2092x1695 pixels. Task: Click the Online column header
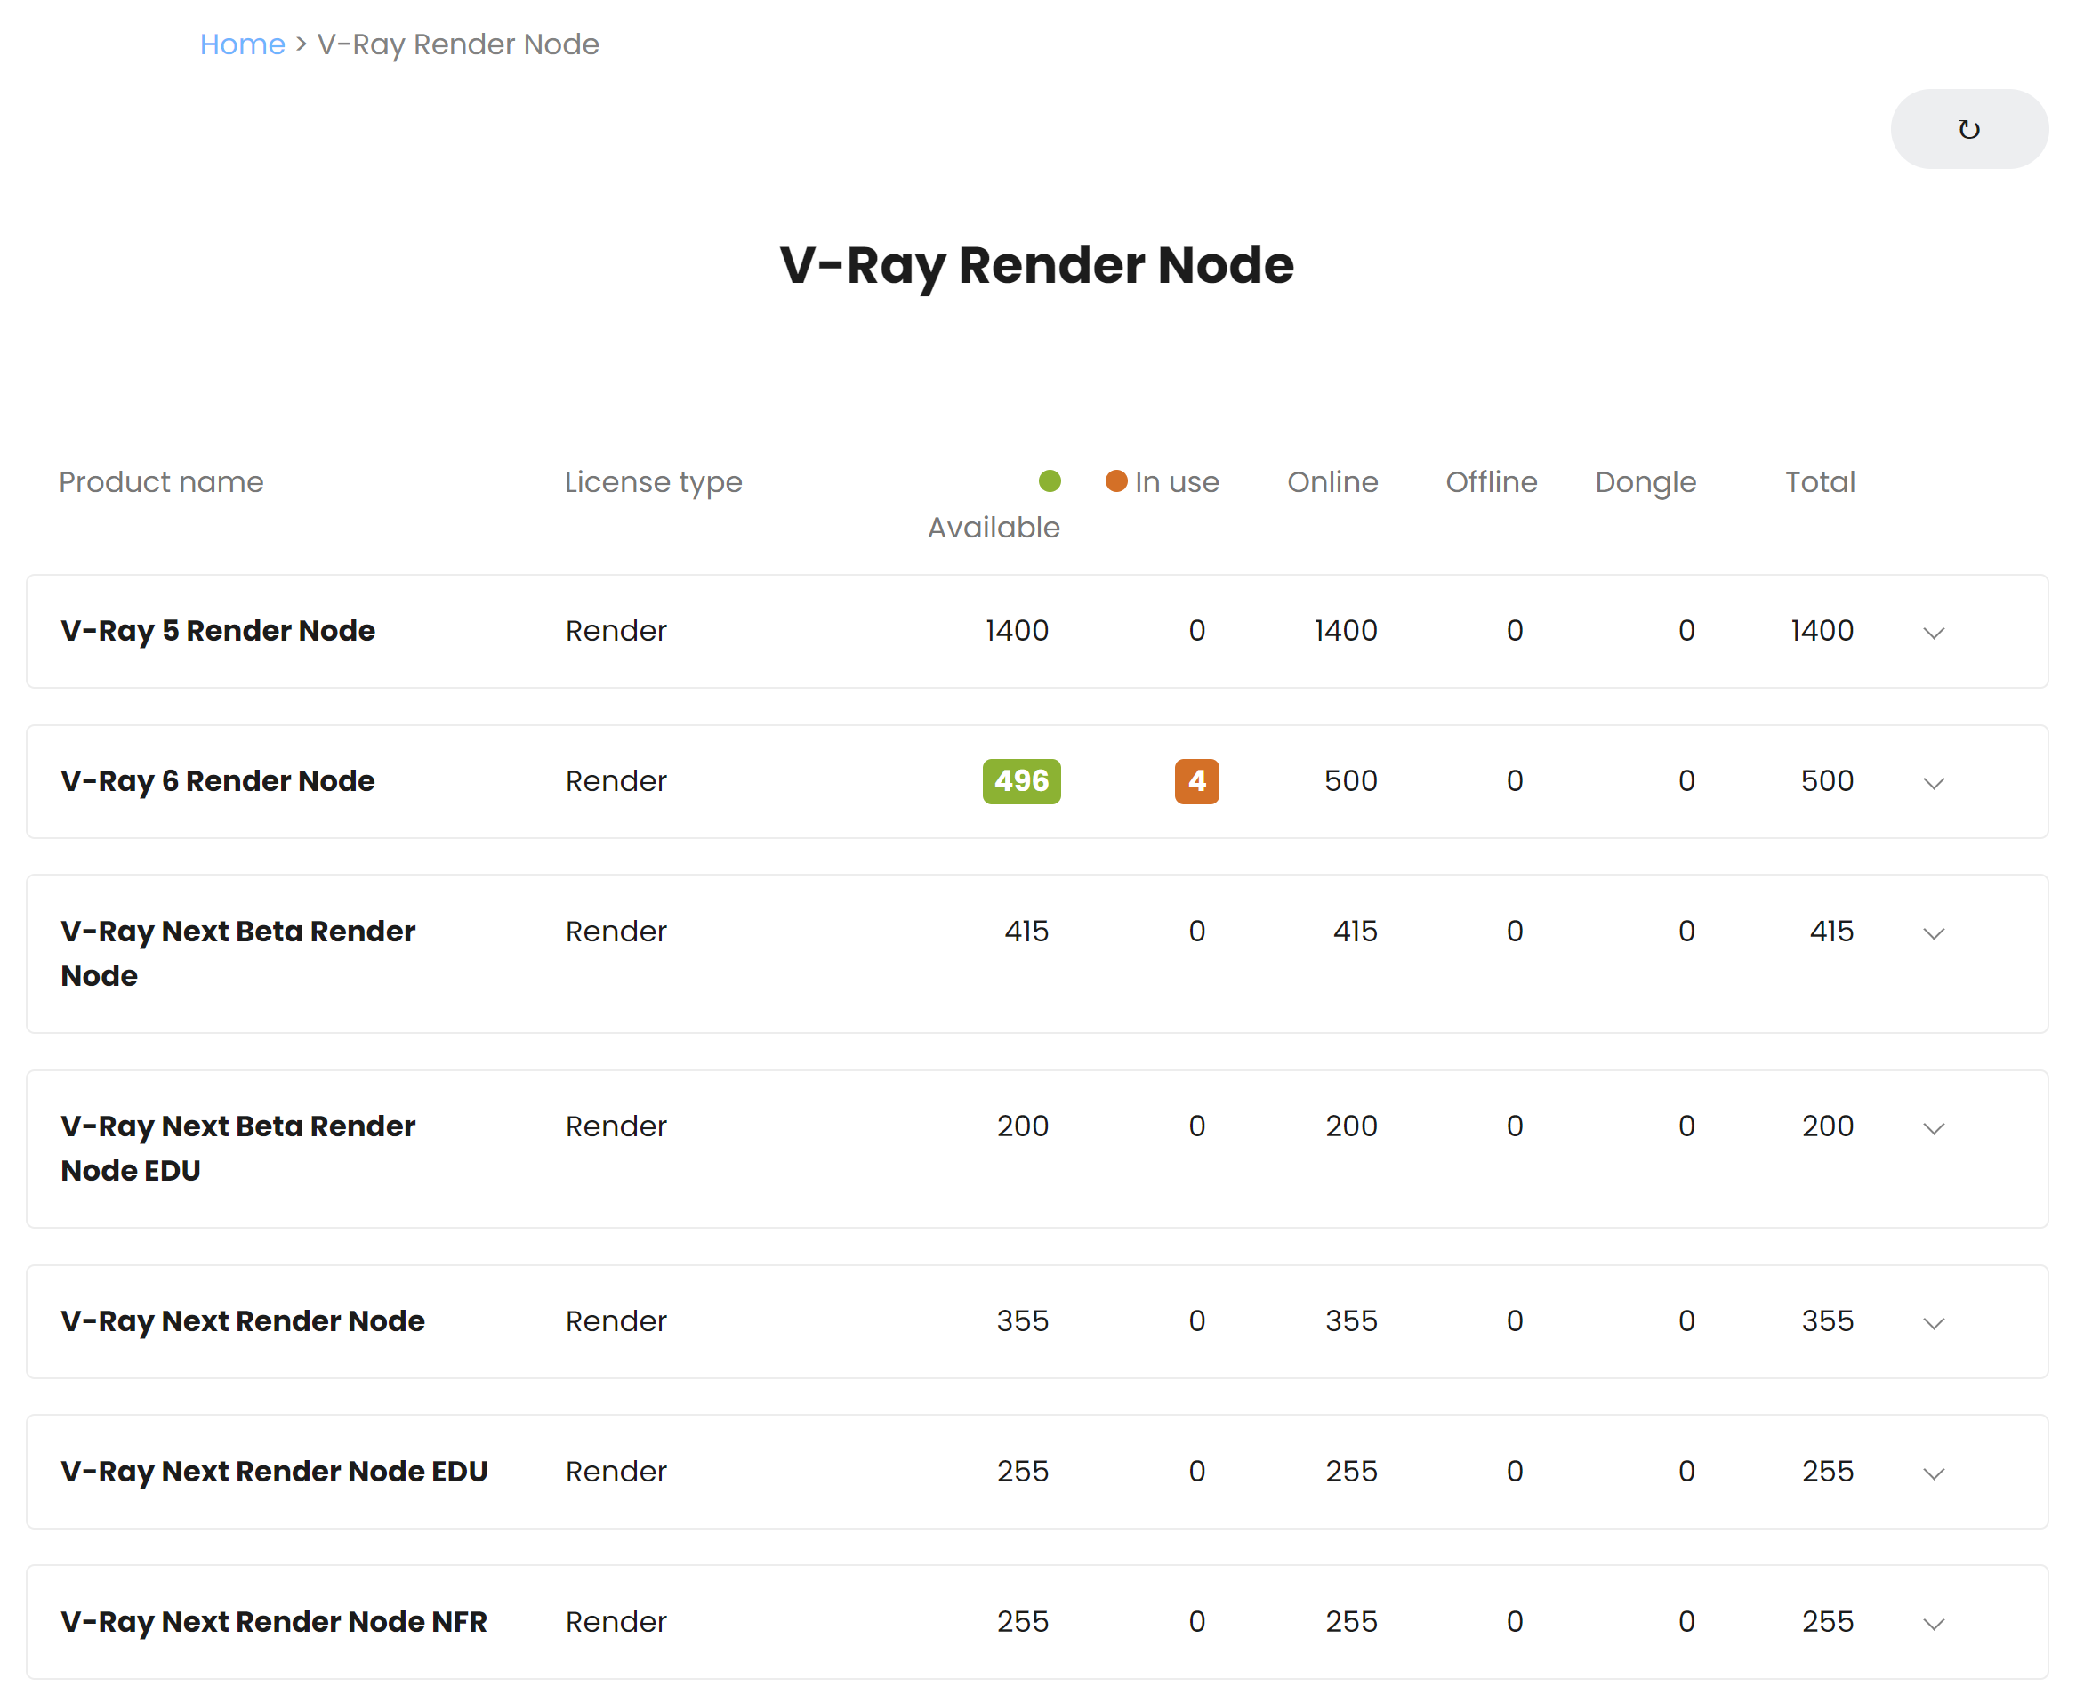pos(1332,481)
